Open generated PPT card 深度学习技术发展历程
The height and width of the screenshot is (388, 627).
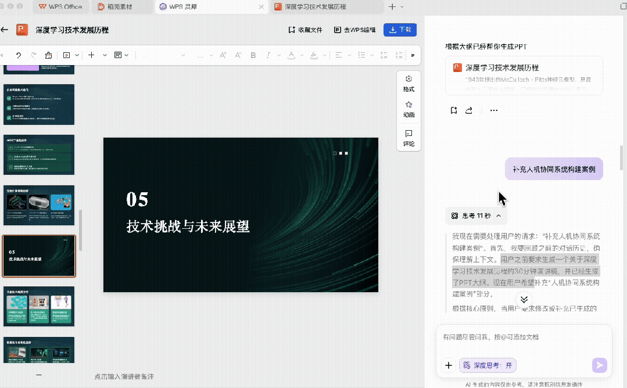524,76
